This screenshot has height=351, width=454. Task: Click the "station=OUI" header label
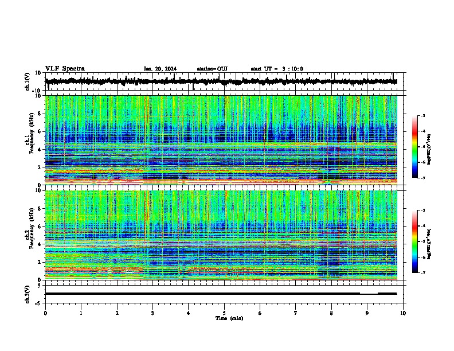[212, 69]
